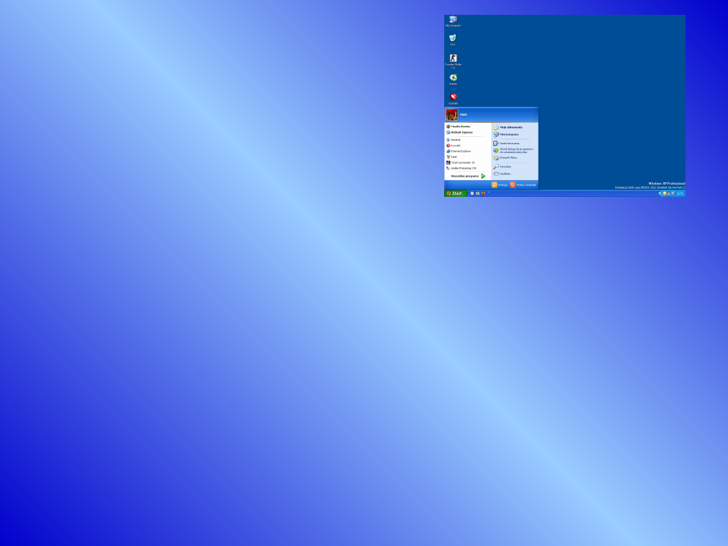Launch Mozilla Firefox from Start menu
The width and height of the screenshot is (728, 546).
tap(458, 126)
